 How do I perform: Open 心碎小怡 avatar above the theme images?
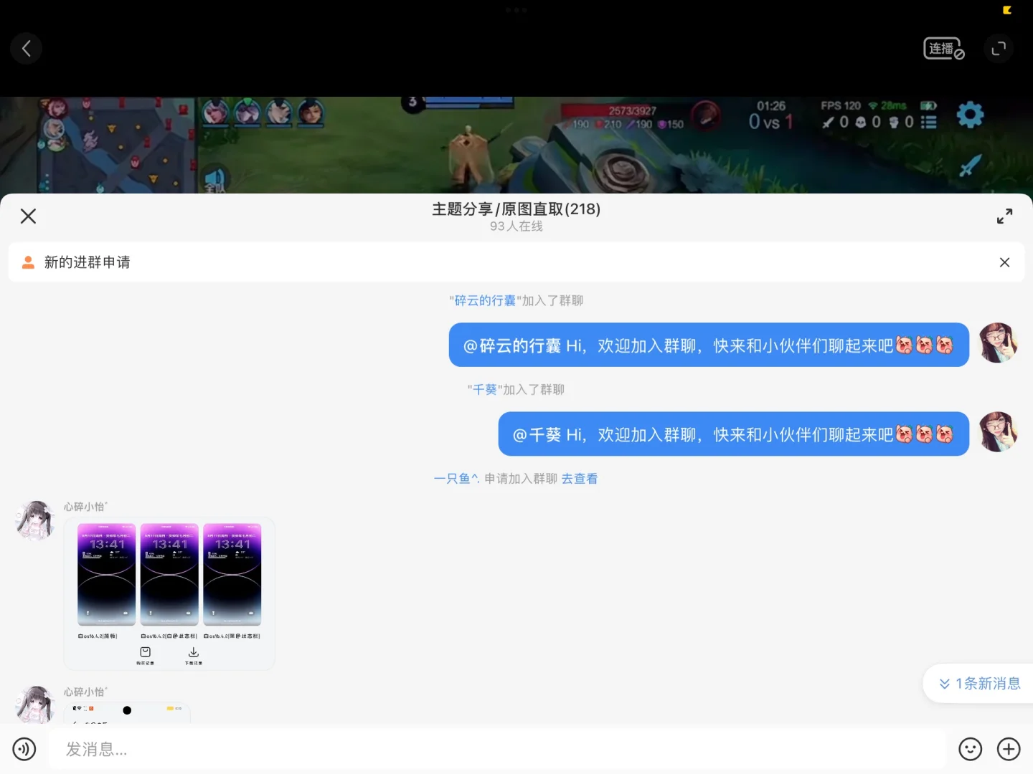click(35, 520)
